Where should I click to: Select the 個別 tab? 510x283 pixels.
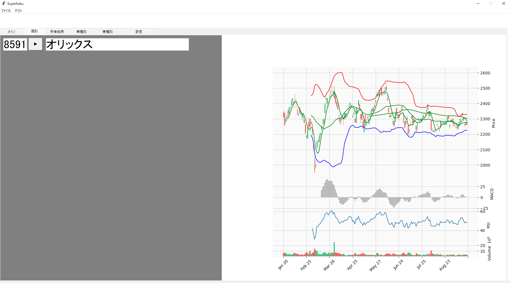[34, 31]
